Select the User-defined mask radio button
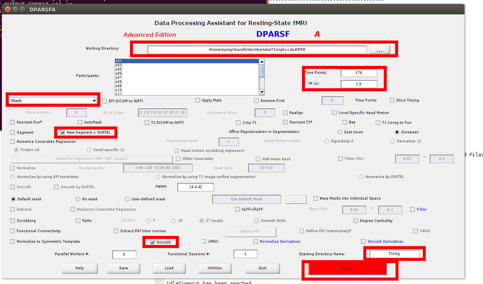The image size is (483, 284). [128, 199]
